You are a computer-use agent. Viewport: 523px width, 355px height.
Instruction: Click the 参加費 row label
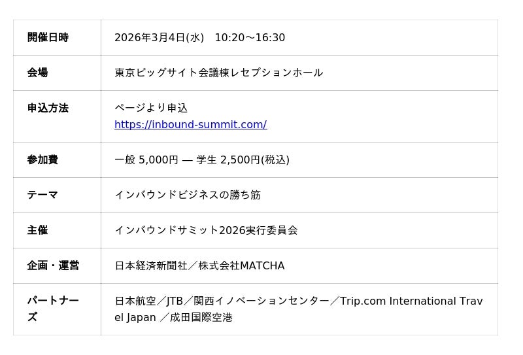point(42,160)
